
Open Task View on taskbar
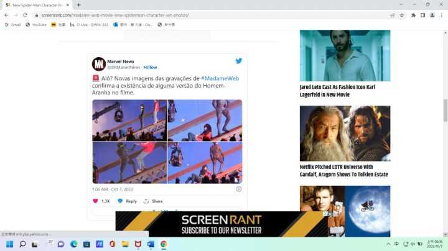click(35, 244)
